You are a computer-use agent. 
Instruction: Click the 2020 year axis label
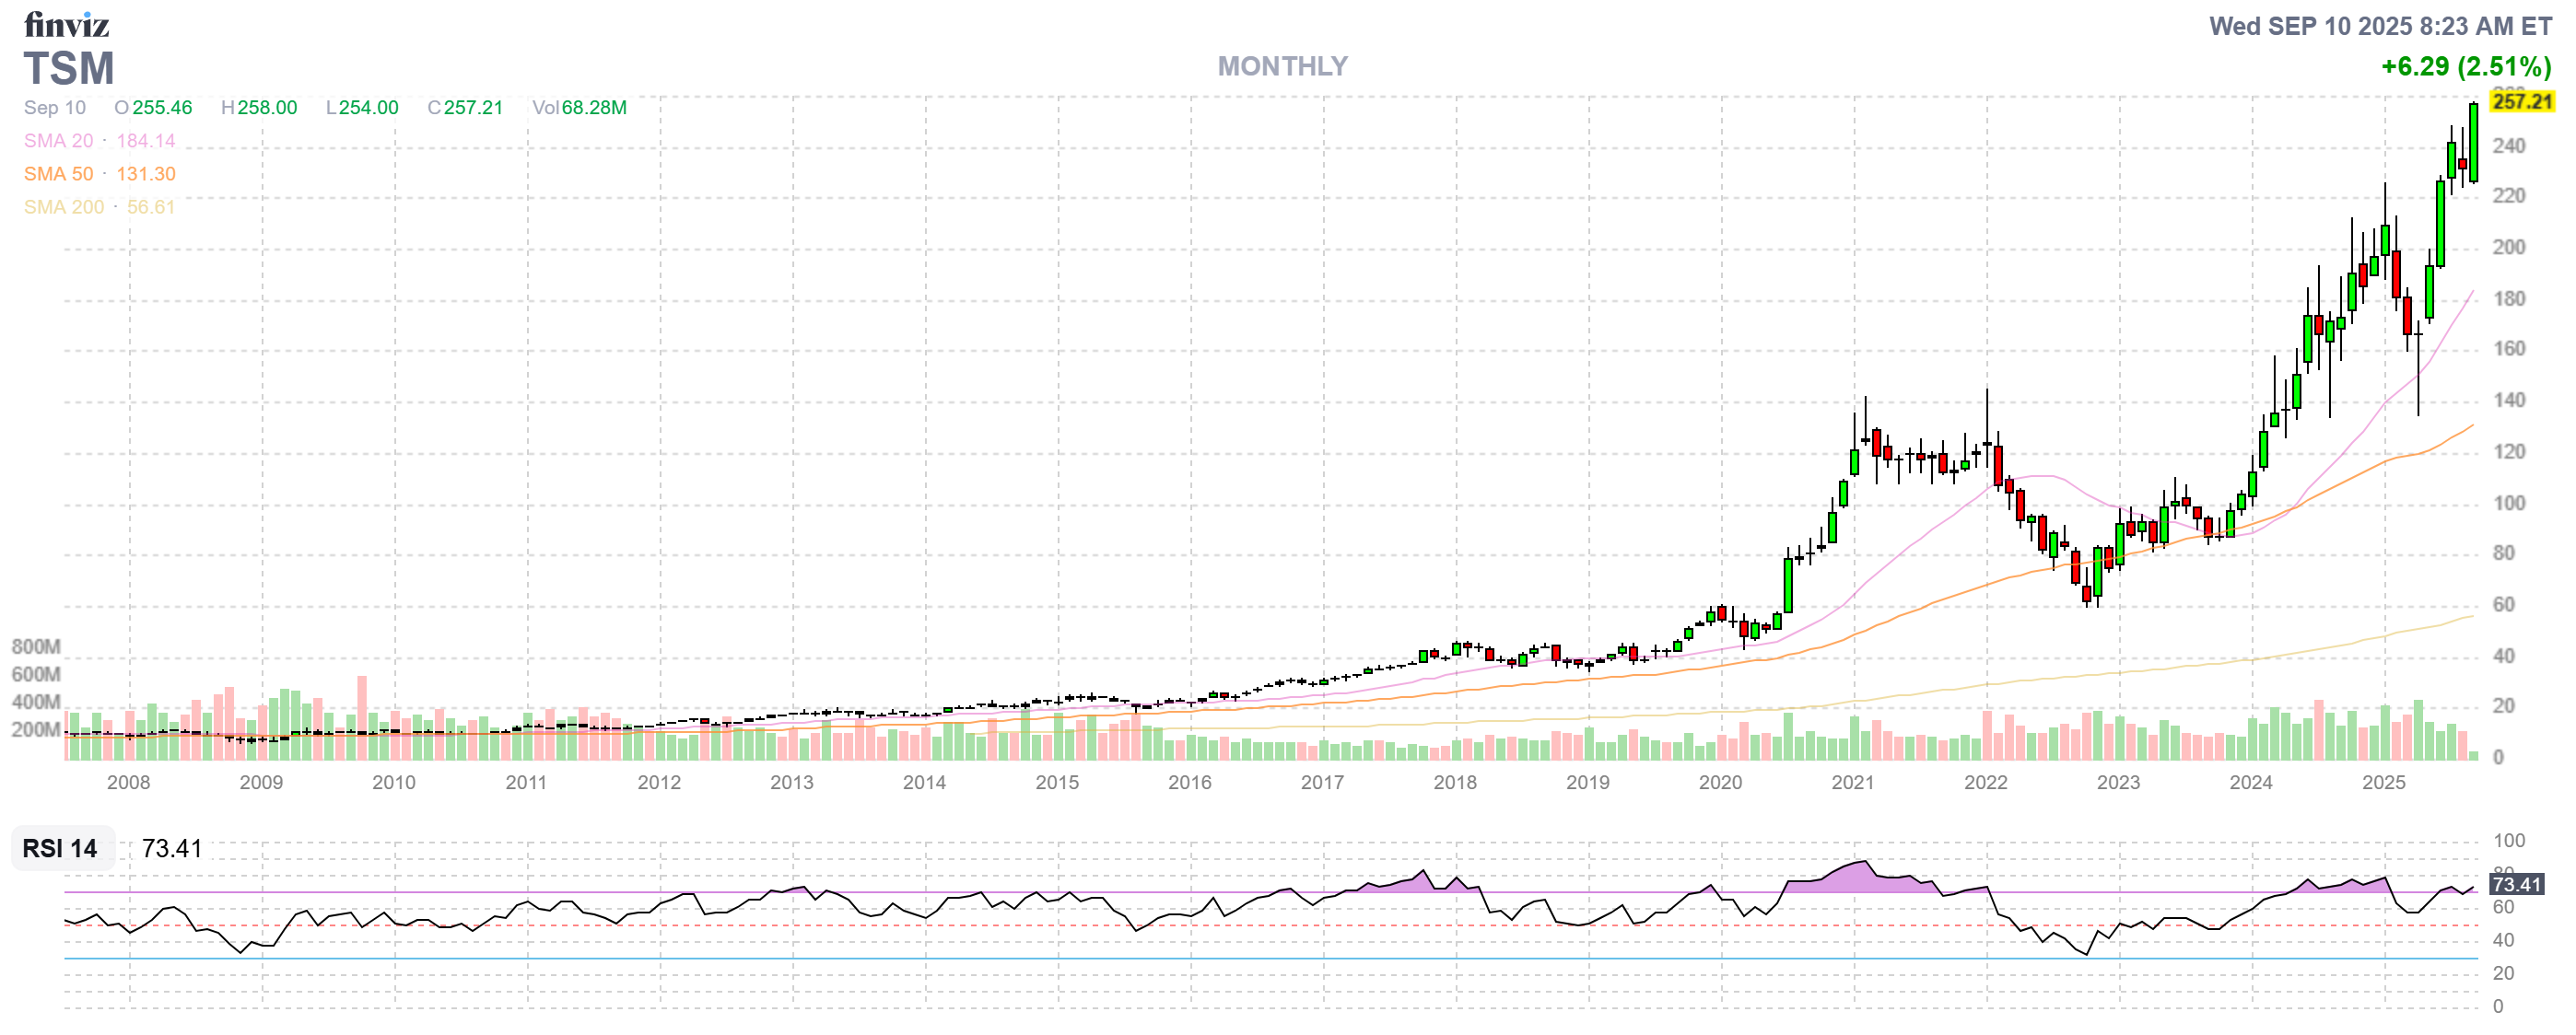[1723, 785]
